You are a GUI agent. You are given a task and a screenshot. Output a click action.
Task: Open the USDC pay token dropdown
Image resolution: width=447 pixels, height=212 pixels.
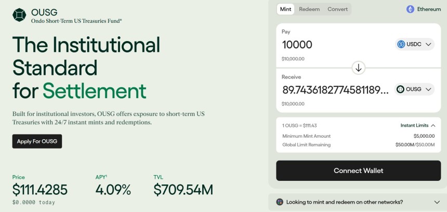coord(415,44)
